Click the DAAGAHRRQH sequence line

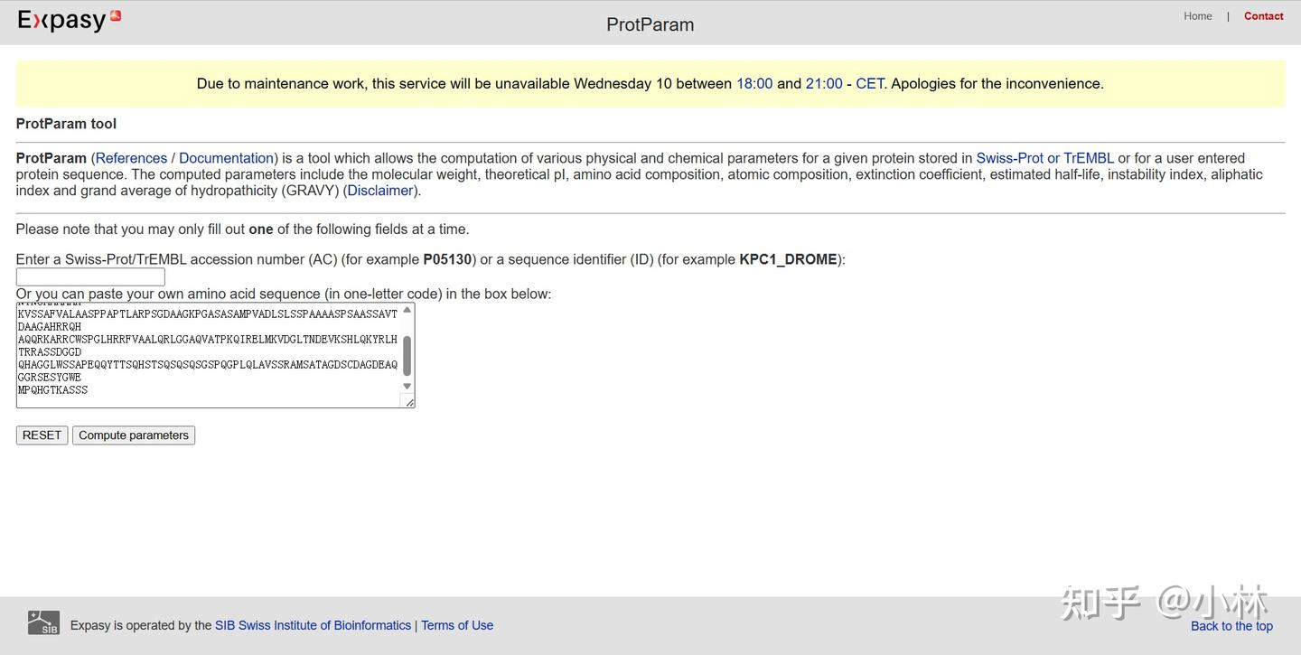click(x=50, y=327)
